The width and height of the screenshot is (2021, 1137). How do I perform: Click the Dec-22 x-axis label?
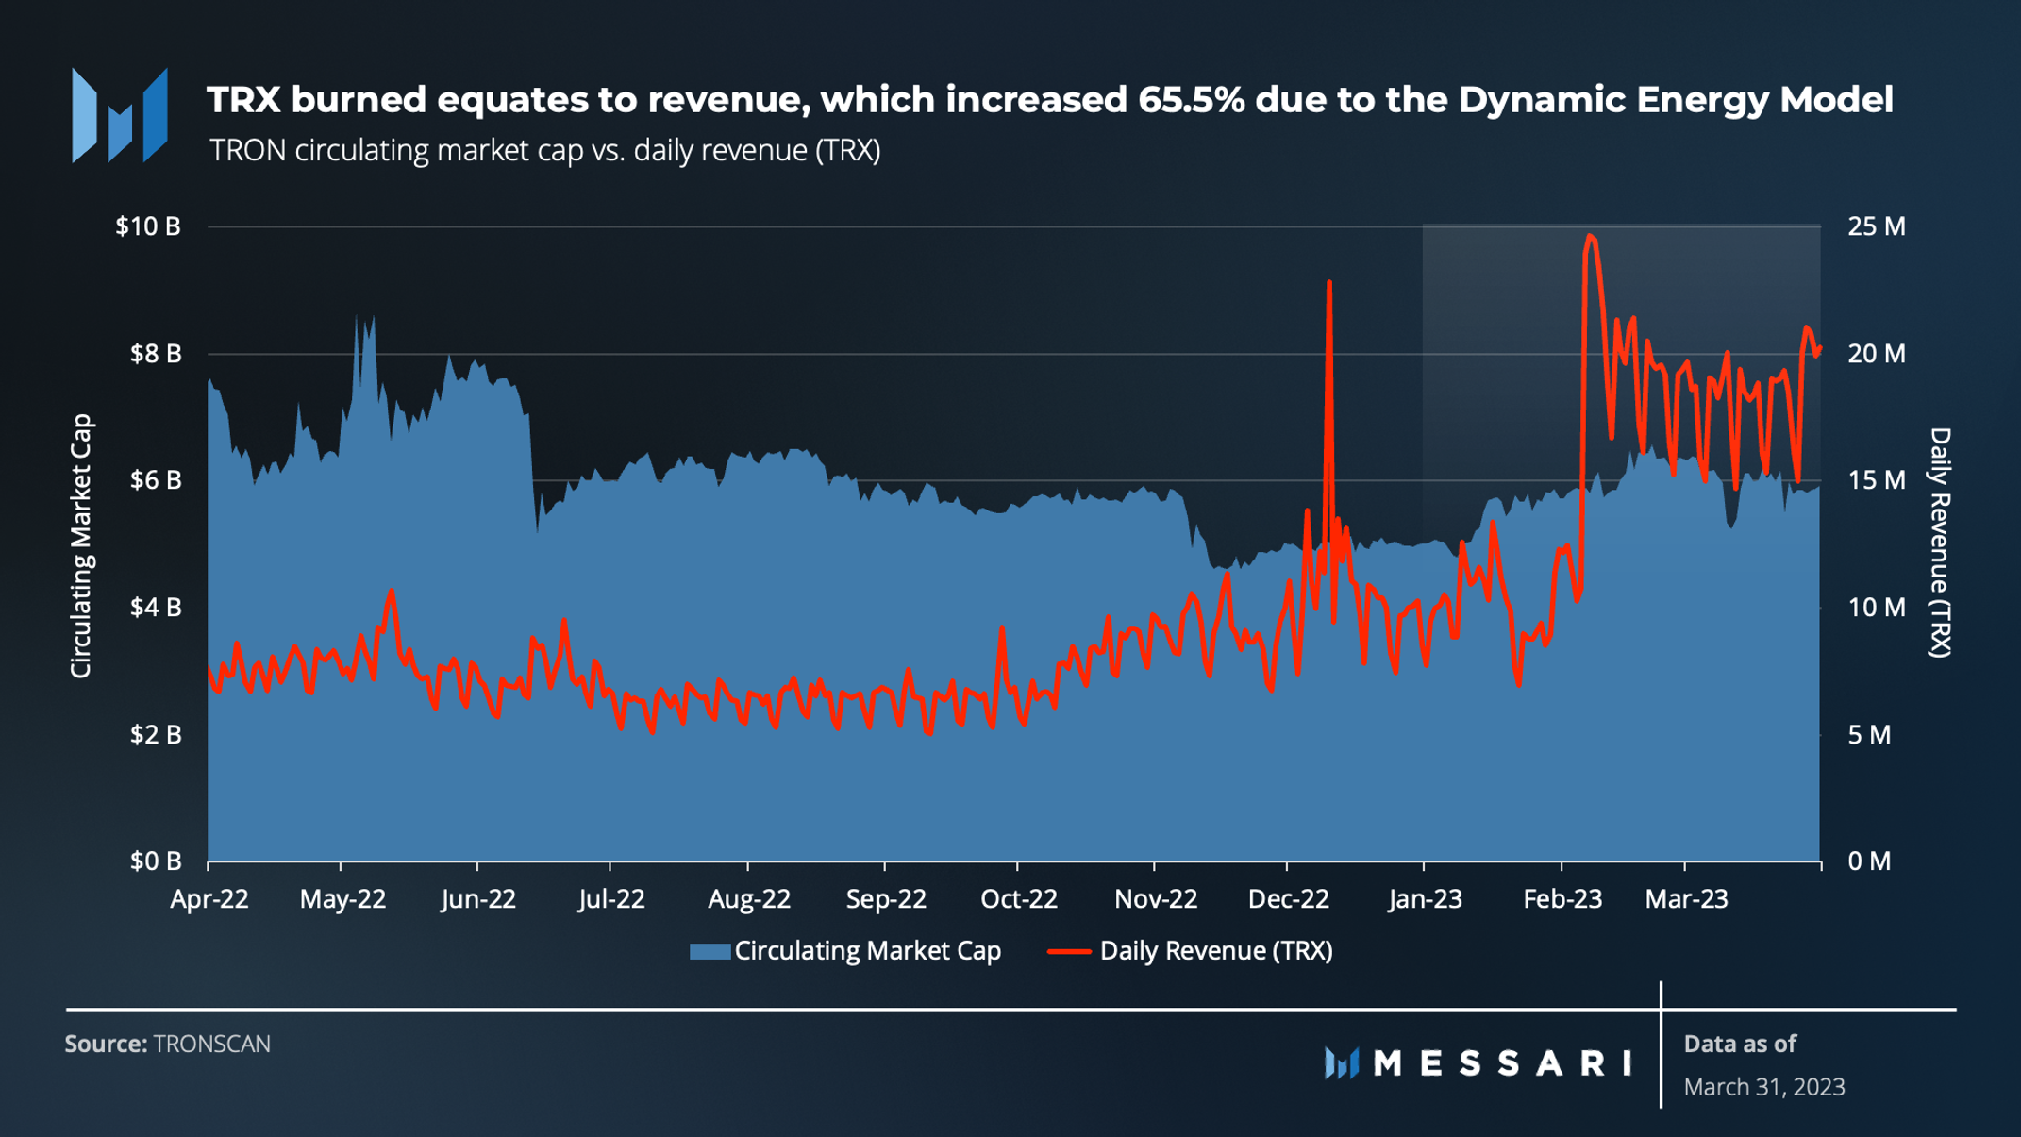point(1288,899)
